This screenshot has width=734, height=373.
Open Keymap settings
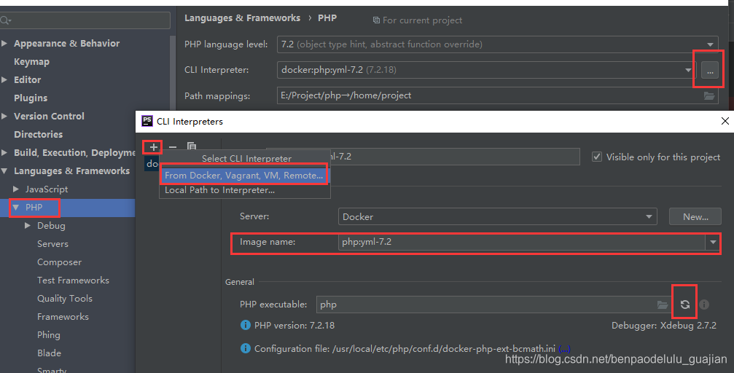[x=31, y=61]
